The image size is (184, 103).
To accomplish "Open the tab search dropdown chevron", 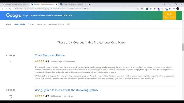I will point(165,4).
